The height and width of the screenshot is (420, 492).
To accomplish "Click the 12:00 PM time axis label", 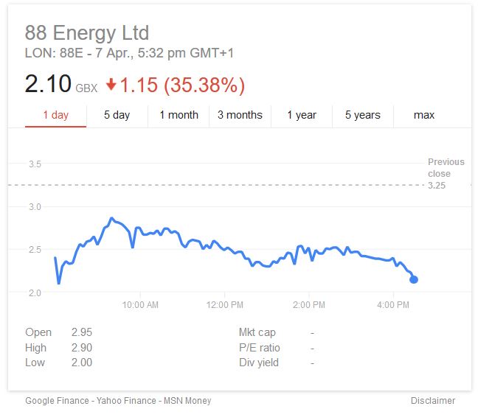I will [224, 304].
